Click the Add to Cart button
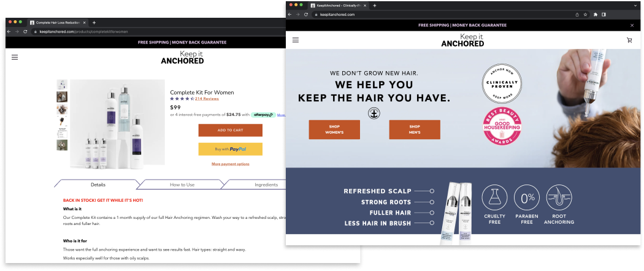The width and height of the screenshot is (644, 271). [x=231, y=130]
